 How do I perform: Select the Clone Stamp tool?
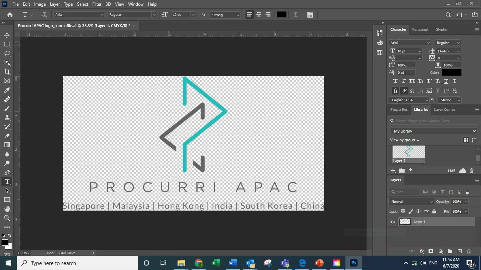coord(7,117)
